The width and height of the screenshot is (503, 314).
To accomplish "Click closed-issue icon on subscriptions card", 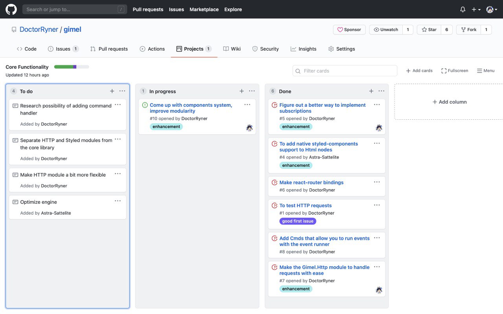I will [x=275, y=105].
